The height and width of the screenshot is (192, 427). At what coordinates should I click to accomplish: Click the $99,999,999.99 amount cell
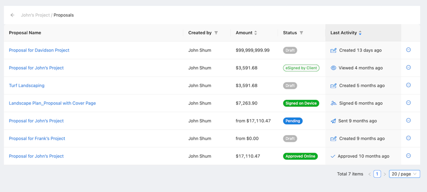(x=253, y=50)
